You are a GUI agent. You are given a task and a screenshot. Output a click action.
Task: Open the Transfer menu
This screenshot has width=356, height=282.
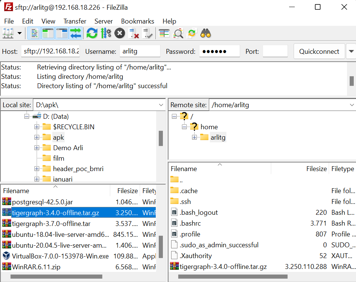click(75, 21)
